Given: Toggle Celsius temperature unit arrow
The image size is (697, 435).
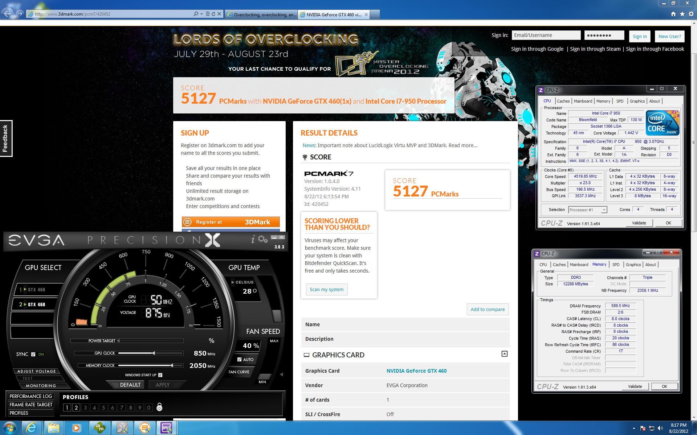Looking at the screenshot, I should [233, 282].
